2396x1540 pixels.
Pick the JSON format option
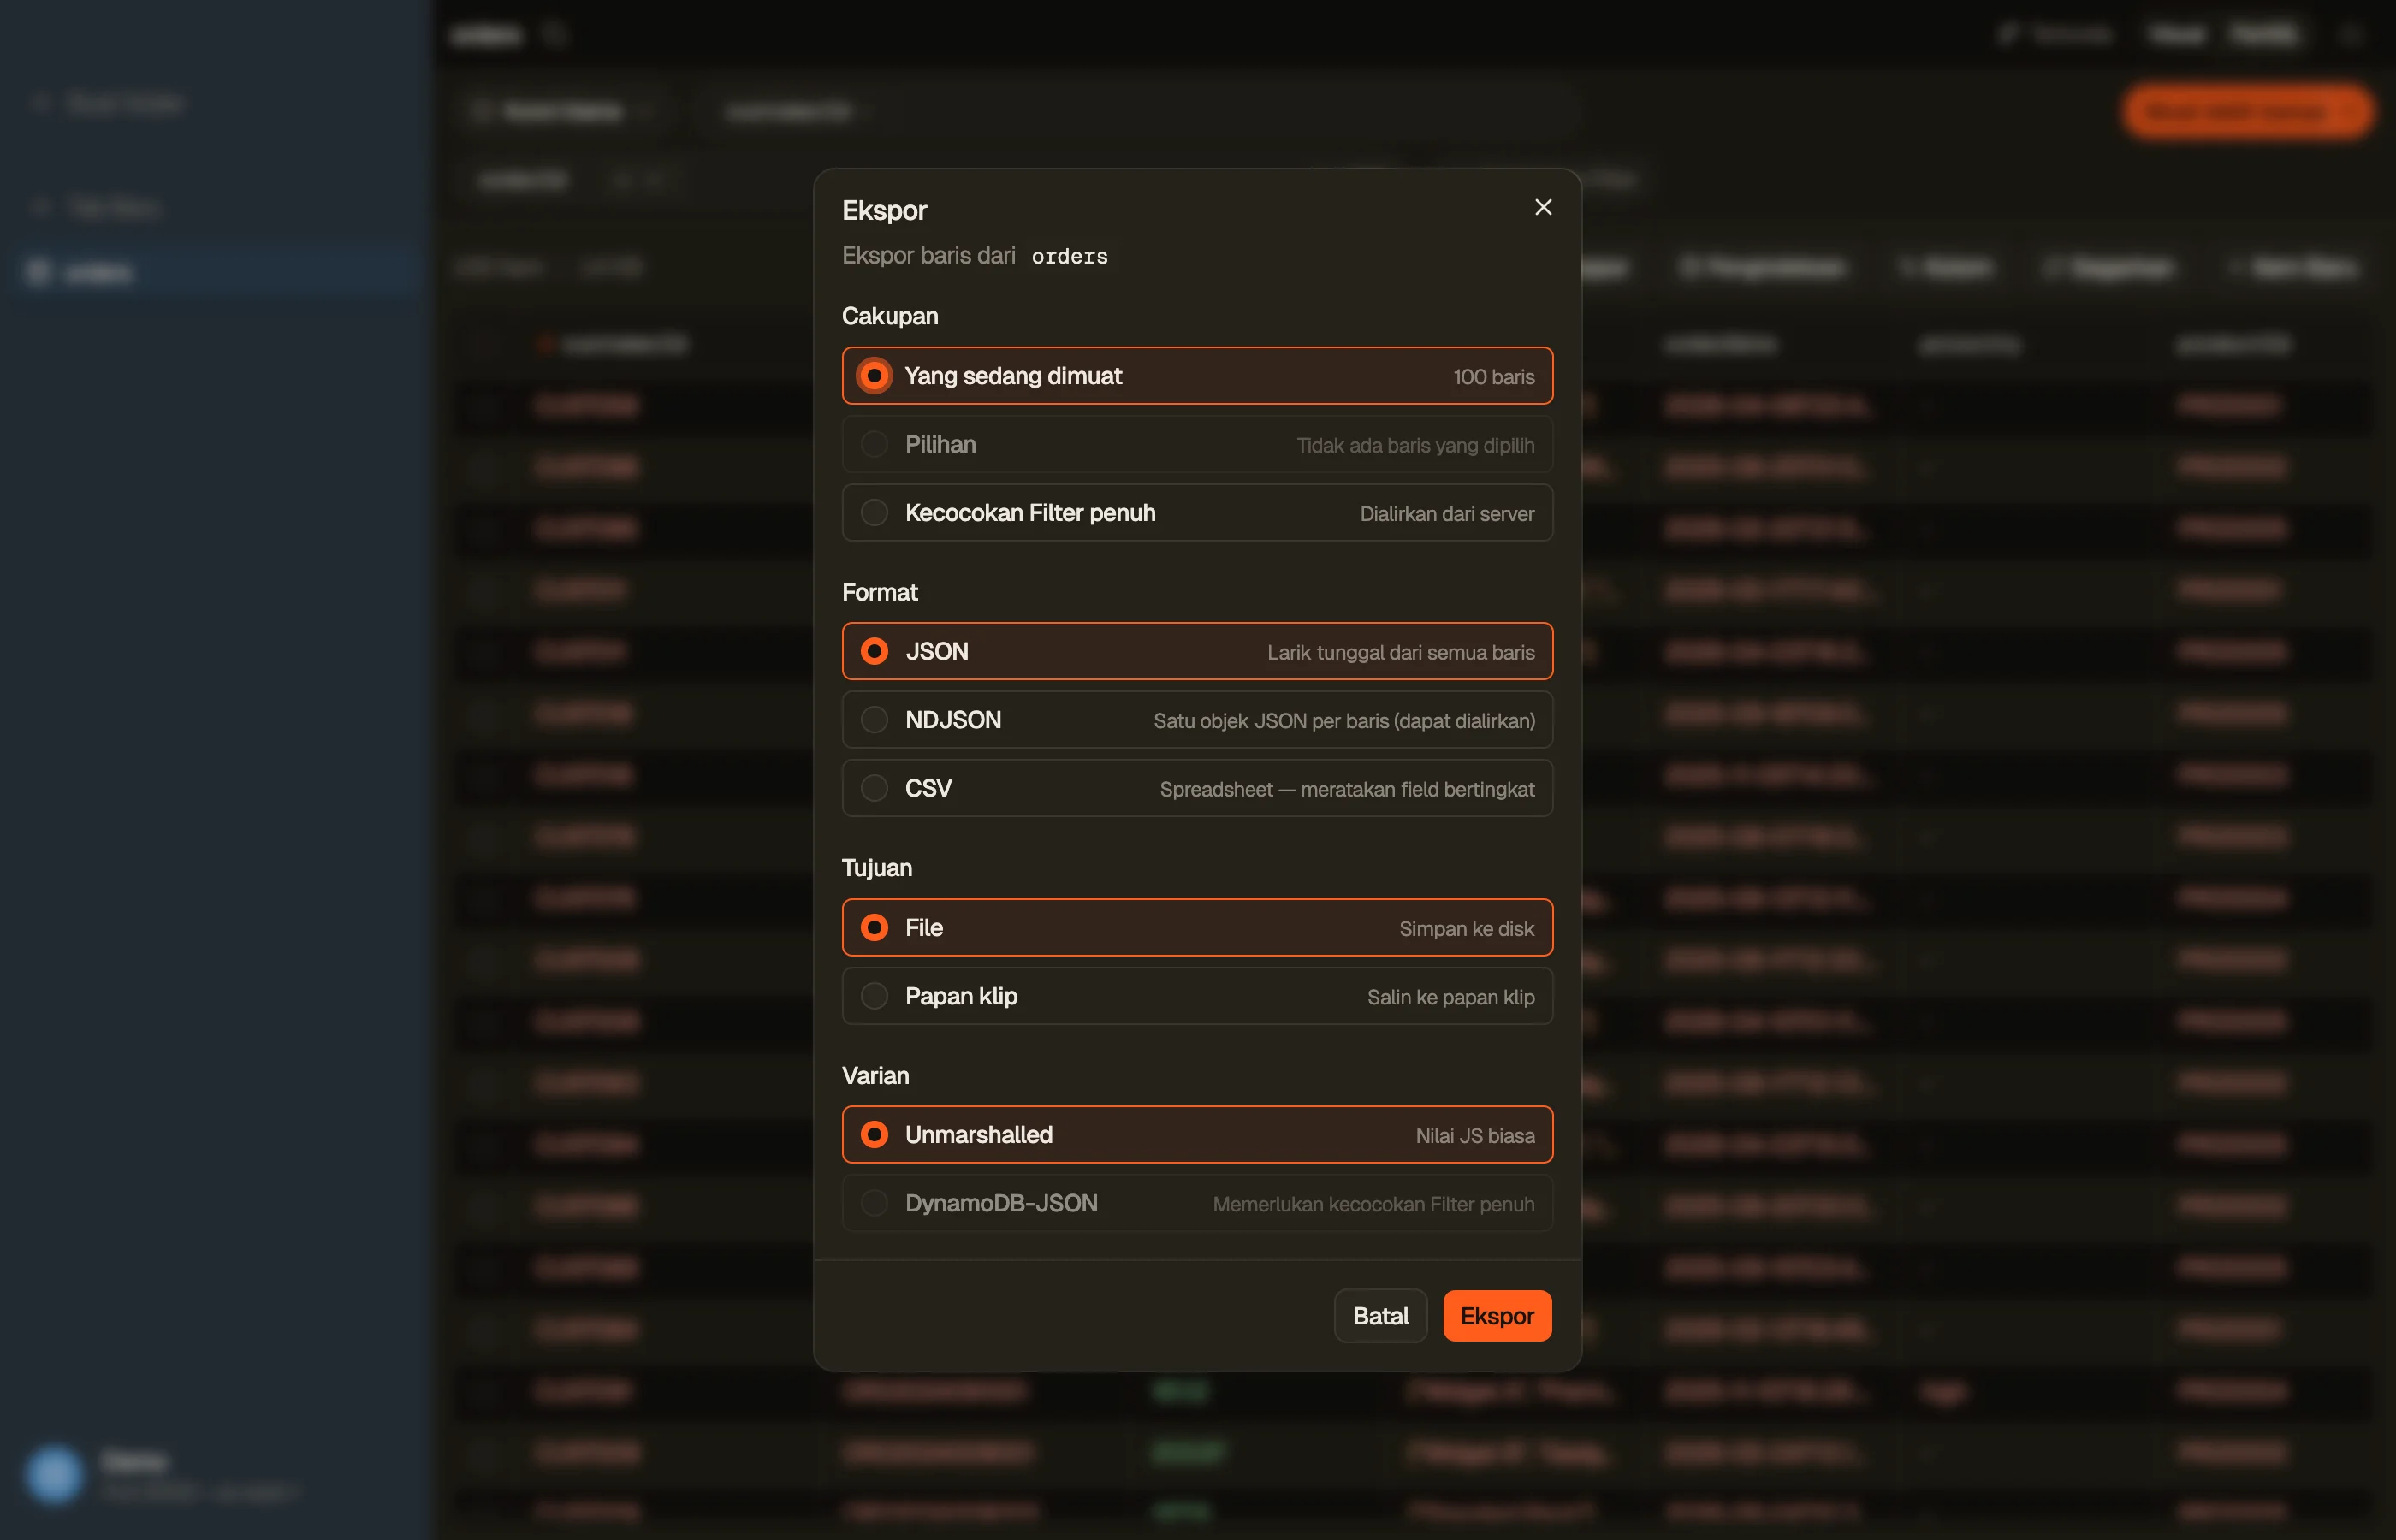pos(1197,651)
